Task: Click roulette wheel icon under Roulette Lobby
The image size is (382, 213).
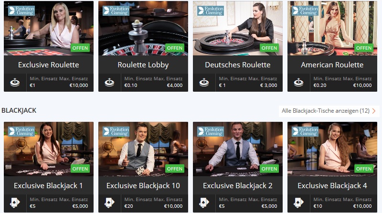Action: 109,82
